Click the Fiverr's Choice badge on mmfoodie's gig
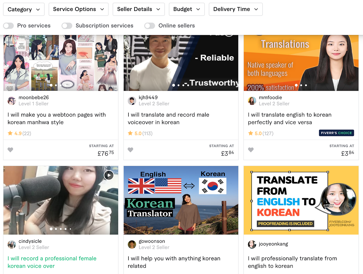Screen dimensions: 363x274 coord(336,133)
